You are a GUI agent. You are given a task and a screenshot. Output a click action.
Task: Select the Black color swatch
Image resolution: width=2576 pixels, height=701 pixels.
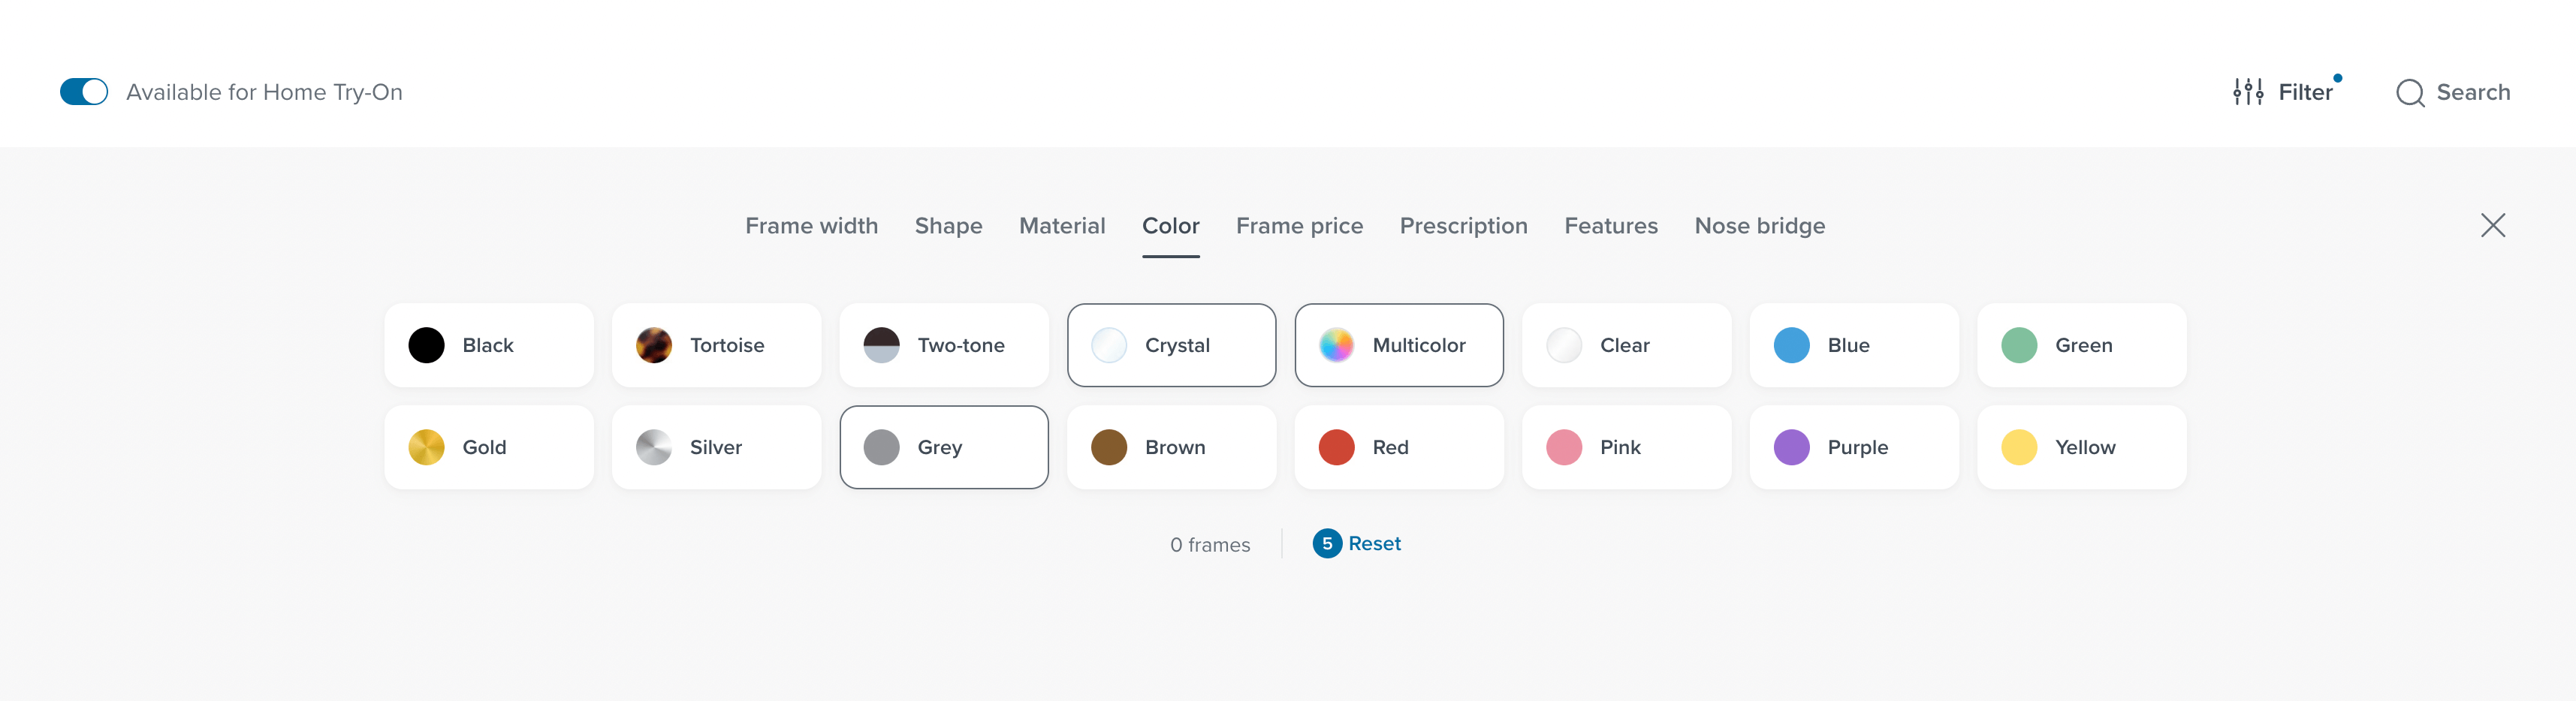tap(489, 345)
